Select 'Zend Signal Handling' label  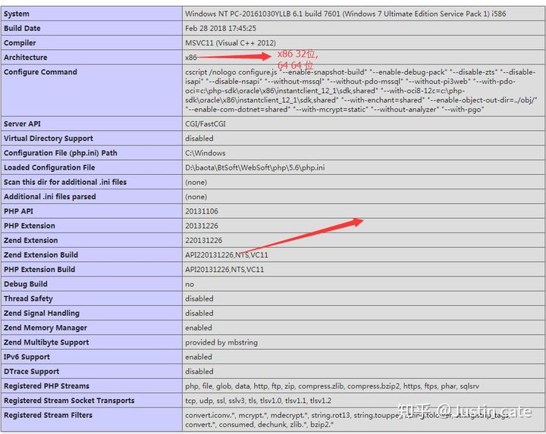point(42,314)
